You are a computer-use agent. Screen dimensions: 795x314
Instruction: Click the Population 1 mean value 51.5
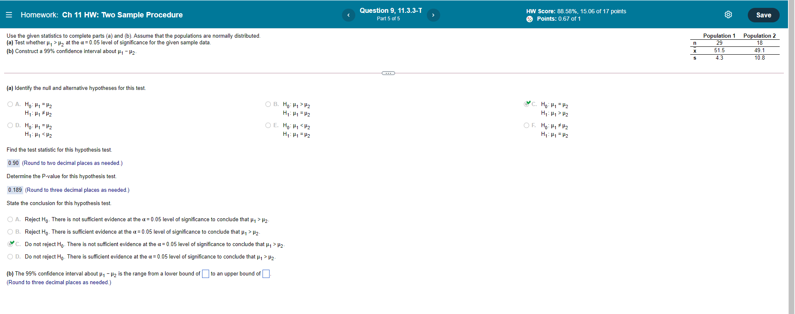(719, 51)
